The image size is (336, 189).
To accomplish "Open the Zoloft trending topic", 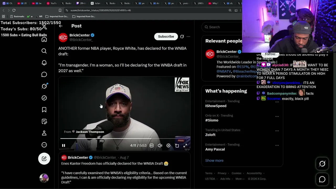I will click(210, 135).
